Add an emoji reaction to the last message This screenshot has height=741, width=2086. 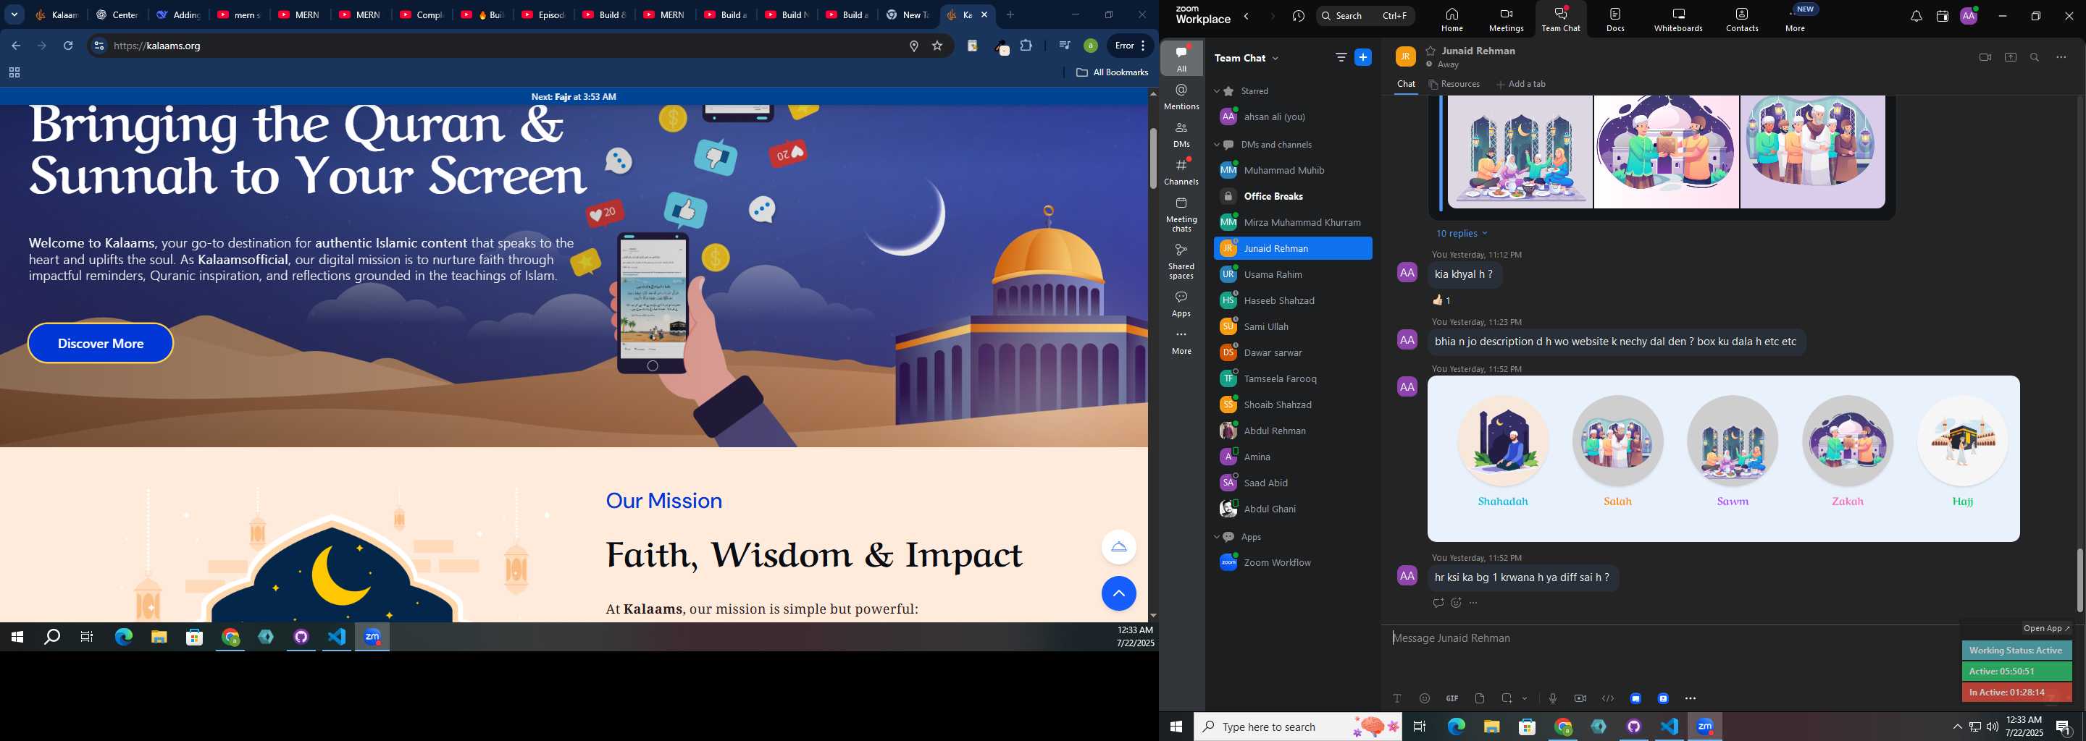[x=1456, y=603]
